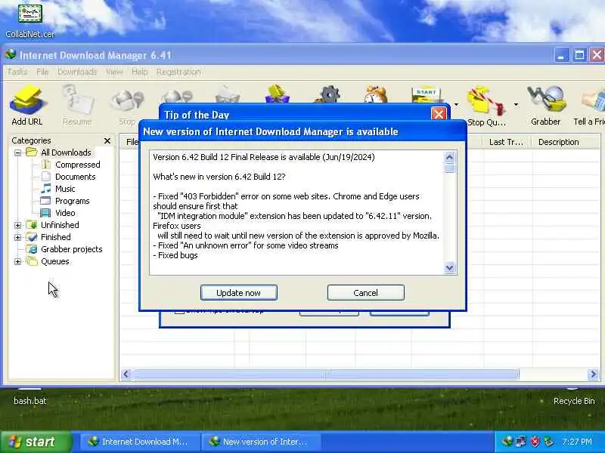This screenshot has height=453, width=605.
Task: Click the '- Fixed bugs' release note line
Action: click(175, 255)
